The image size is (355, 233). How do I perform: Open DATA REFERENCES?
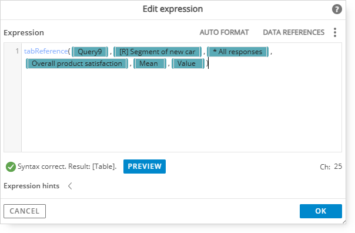pyautogui.click(x=294, y=32)
